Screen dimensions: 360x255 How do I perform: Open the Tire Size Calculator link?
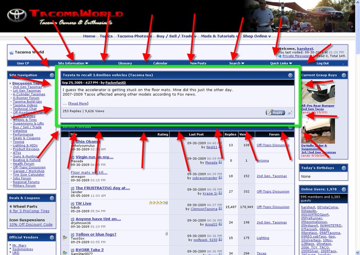pos(29,174)
